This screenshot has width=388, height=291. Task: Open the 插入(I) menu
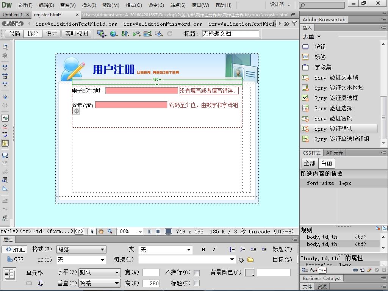pyautogui.click(x=89, y=5)
